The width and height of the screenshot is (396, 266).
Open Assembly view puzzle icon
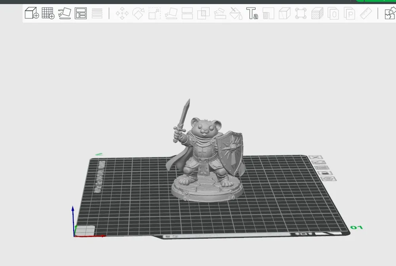[390, 13]
